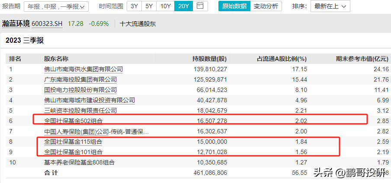The image size is (391, 183).
Task: Sort by 排名 column header
Action: (15, 59)
